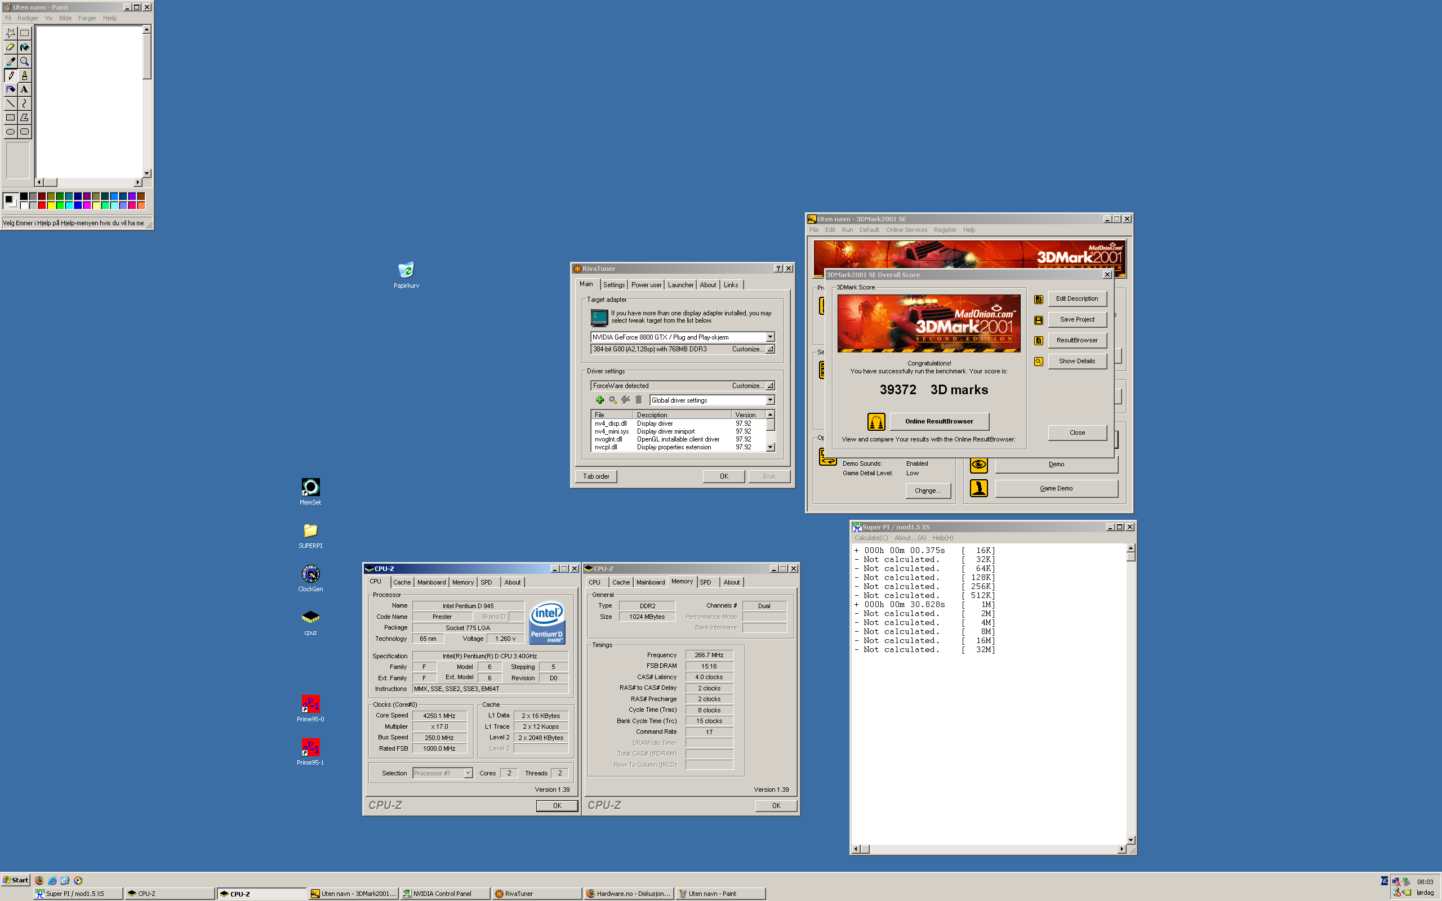Click the Online ResultBrowser icon in 3DMark score
The width and height of the screenshot is (1442, 901).
click(x=876, y=422)
